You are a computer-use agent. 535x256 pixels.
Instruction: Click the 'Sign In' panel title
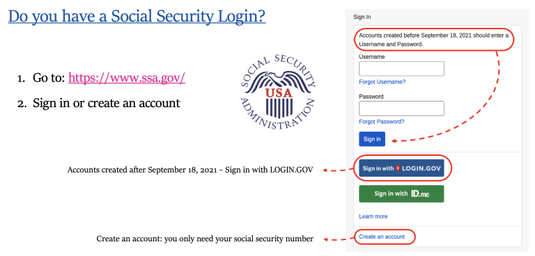362,17
